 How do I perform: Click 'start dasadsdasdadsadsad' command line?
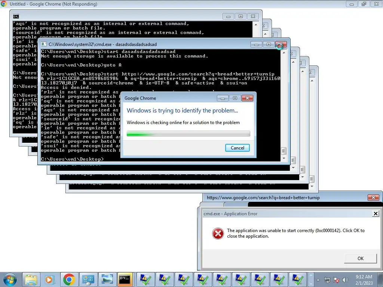point(108,52)
